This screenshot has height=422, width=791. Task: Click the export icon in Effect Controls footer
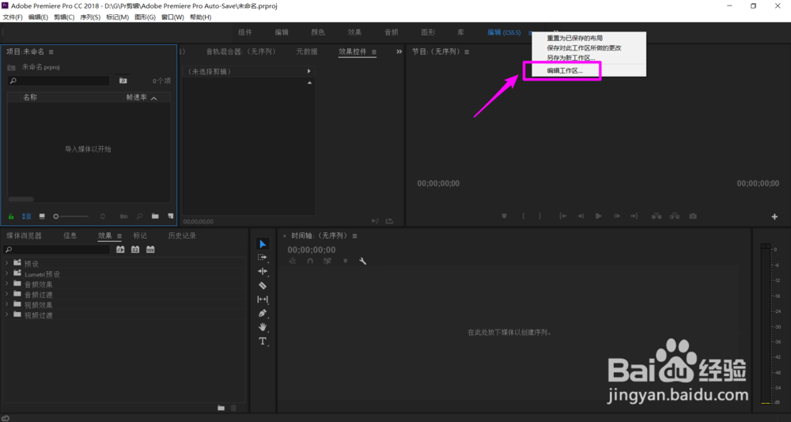[389, 220]
